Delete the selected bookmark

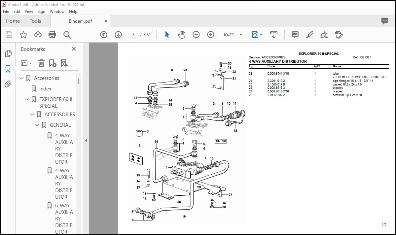tap(41, 63)
